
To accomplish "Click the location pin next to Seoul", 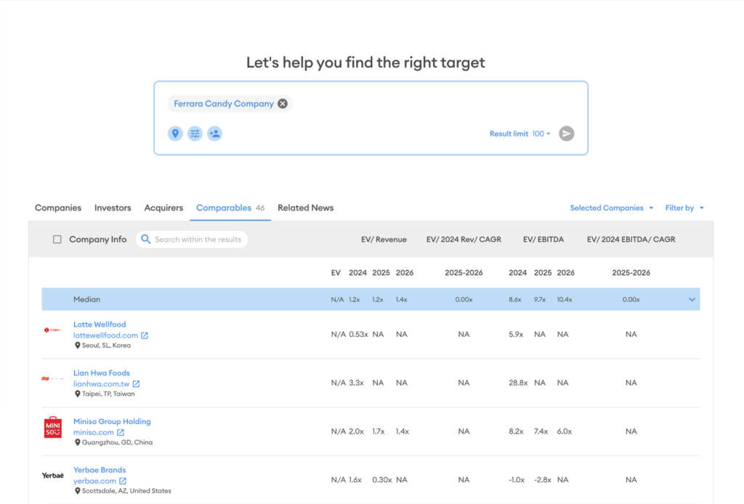I will coord(77,346).
